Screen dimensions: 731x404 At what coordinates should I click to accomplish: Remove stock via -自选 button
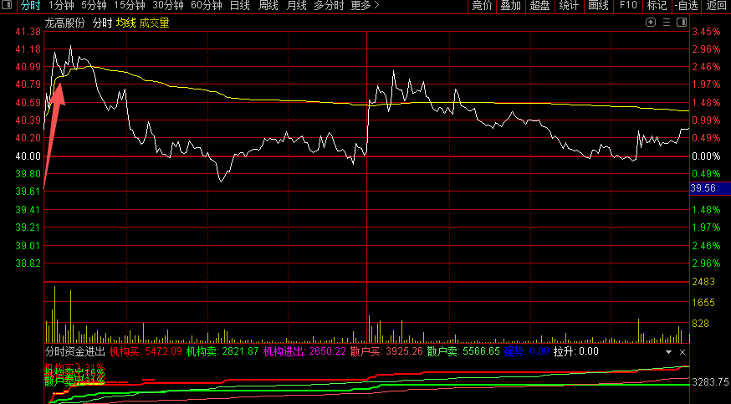(685, 6)
